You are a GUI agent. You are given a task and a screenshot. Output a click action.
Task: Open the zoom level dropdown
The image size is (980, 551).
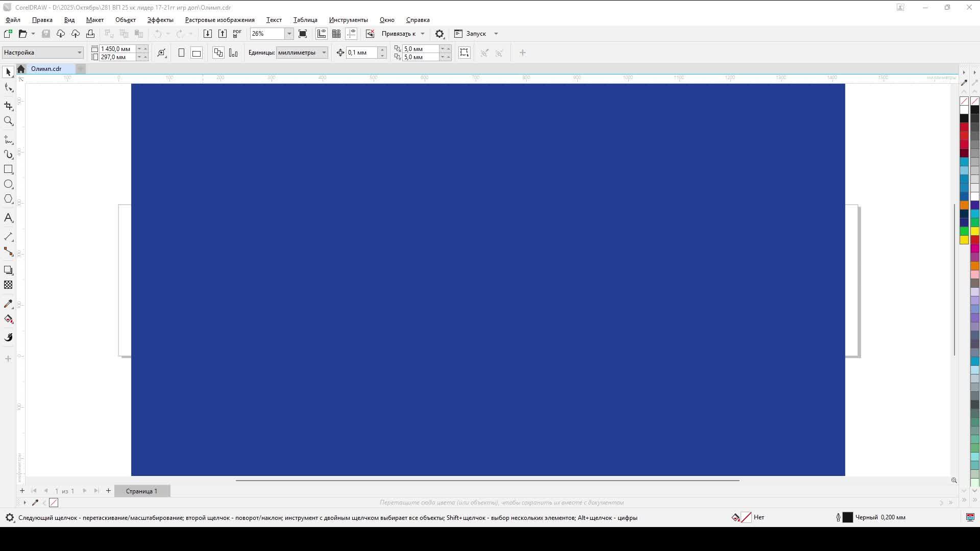[x=289, y=34]
